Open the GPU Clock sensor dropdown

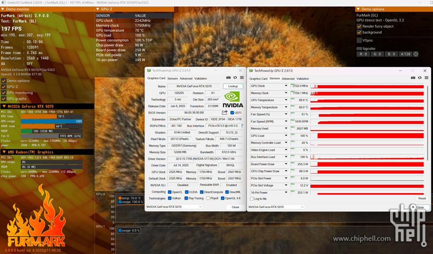286,86
